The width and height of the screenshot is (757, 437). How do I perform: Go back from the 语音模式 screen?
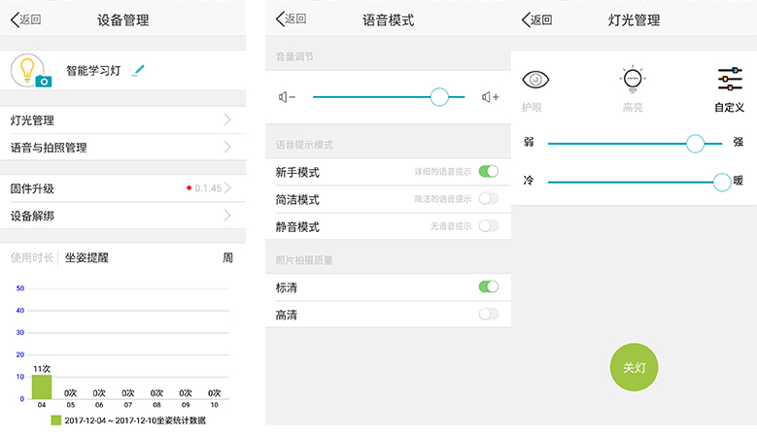(x=292, y=19)
